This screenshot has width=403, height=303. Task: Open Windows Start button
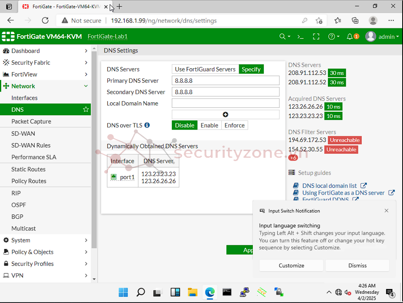coord(123,292)
